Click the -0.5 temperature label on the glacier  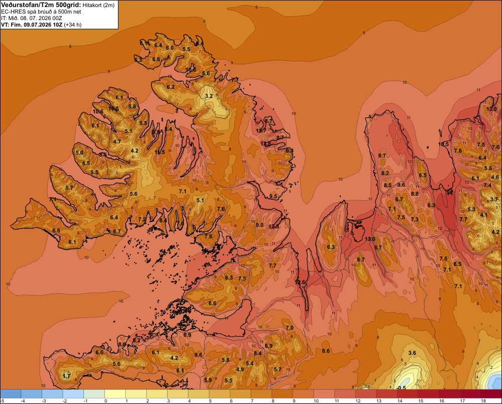pyautogui.click(x=401, y=387)
